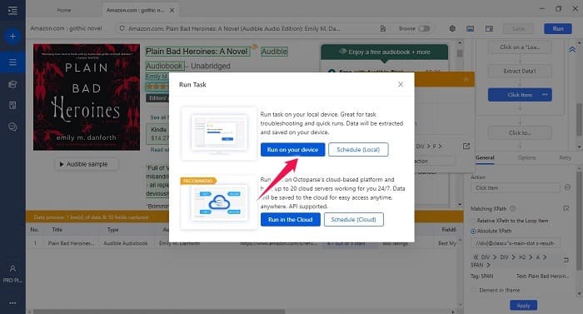The image size is (583, 314).
Task: Click the 'Plain Bad Heroines: A Novel' title
Action: (x=197, y=52)
